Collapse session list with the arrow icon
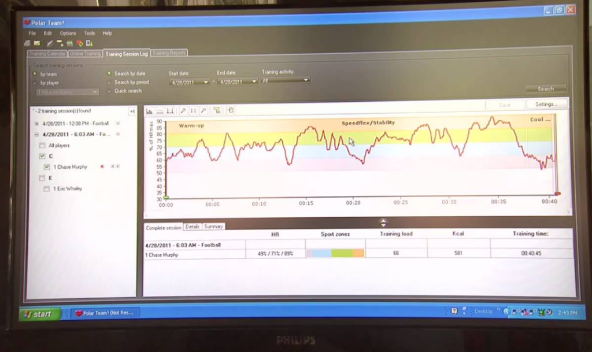592x352 pixels. point(132,112)
